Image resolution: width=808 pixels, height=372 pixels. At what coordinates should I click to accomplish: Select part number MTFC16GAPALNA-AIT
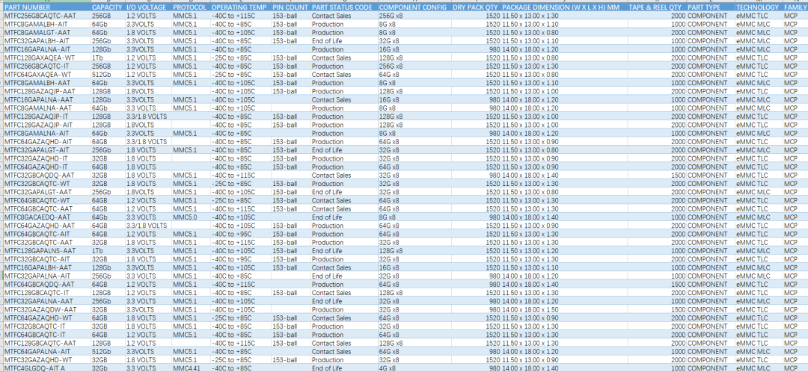(46, 49)
